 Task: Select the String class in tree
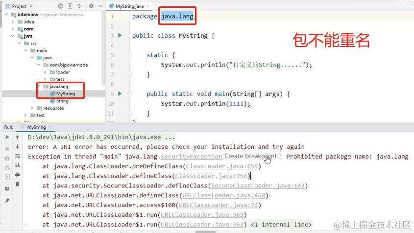62,101
